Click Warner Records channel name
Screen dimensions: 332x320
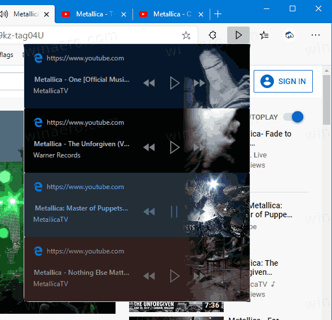click(57, 155)
